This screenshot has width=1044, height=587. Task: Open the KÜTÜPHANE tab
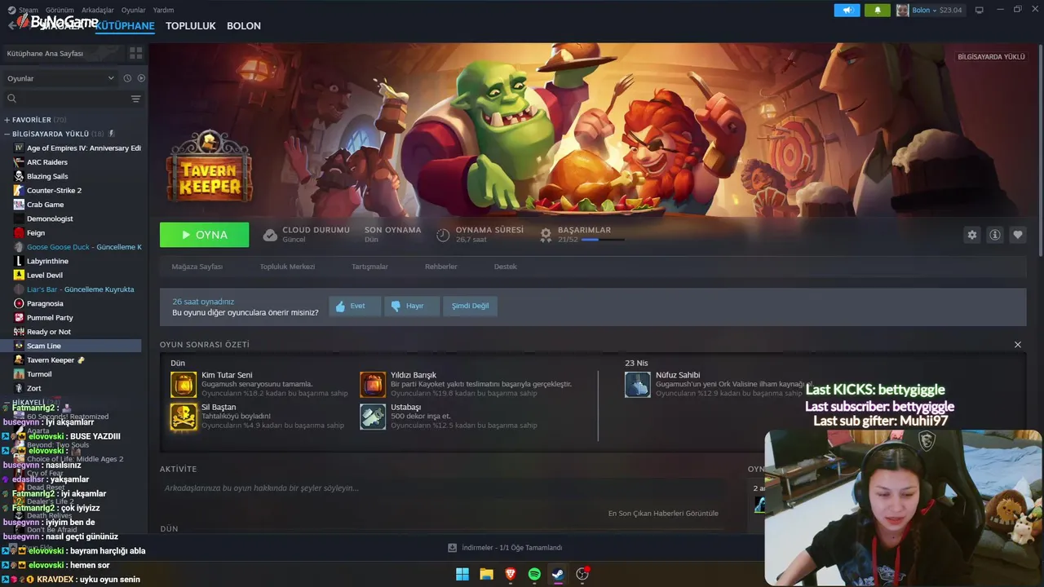tap(125, 26)
